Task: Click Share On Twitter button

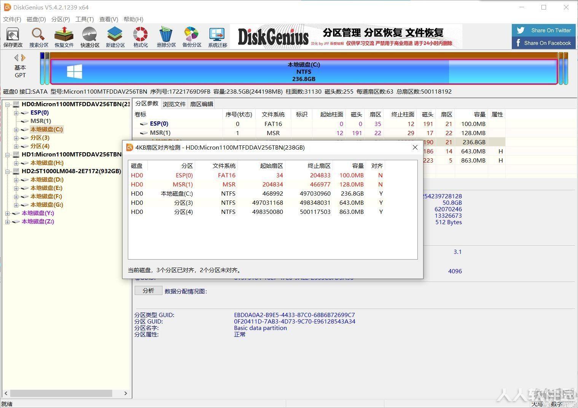Action: [544, 30]
